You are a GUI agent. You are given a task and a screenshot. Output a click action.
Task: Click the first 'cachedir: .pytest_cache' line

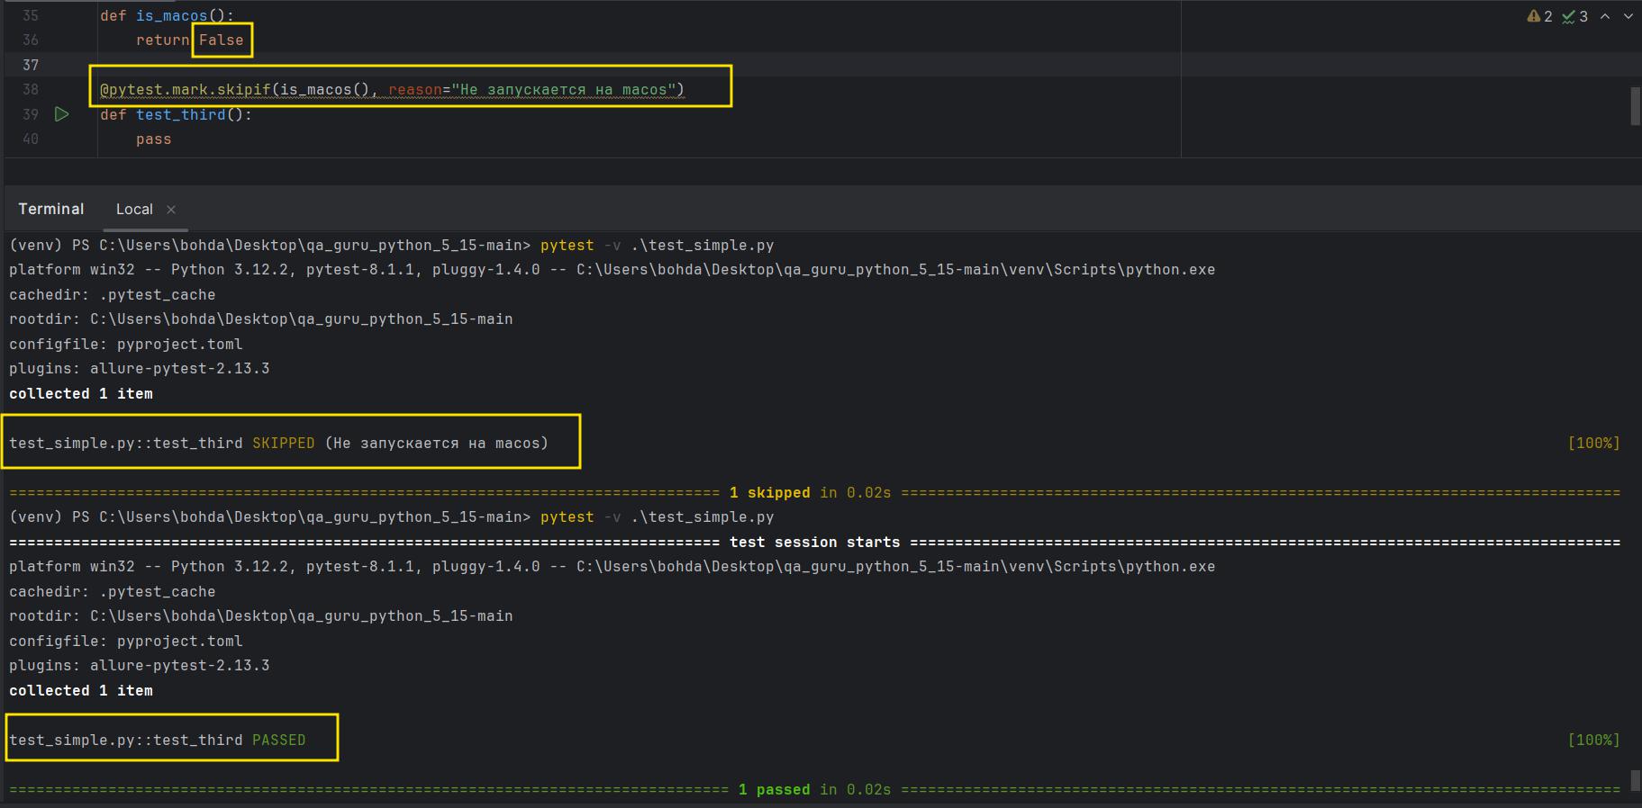click(113, 294)
